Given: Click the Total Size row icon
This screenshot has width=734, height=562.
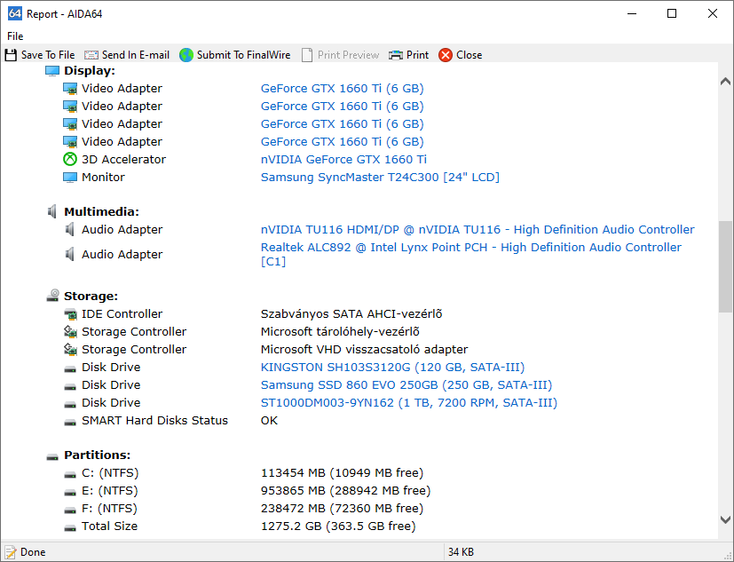Looking at the screenshot, I should pyautogui.click(x=70, y=528).
